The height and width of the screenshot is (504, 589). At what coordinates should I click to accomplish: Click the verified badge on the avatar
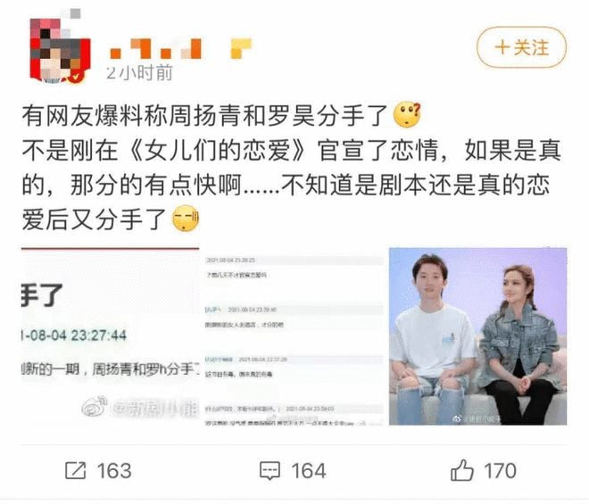coord(78,78)
